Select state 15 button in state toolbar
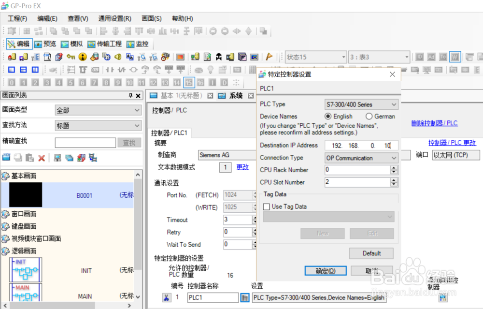This screenshot has width=483, height=309. [x=189, y=83]
